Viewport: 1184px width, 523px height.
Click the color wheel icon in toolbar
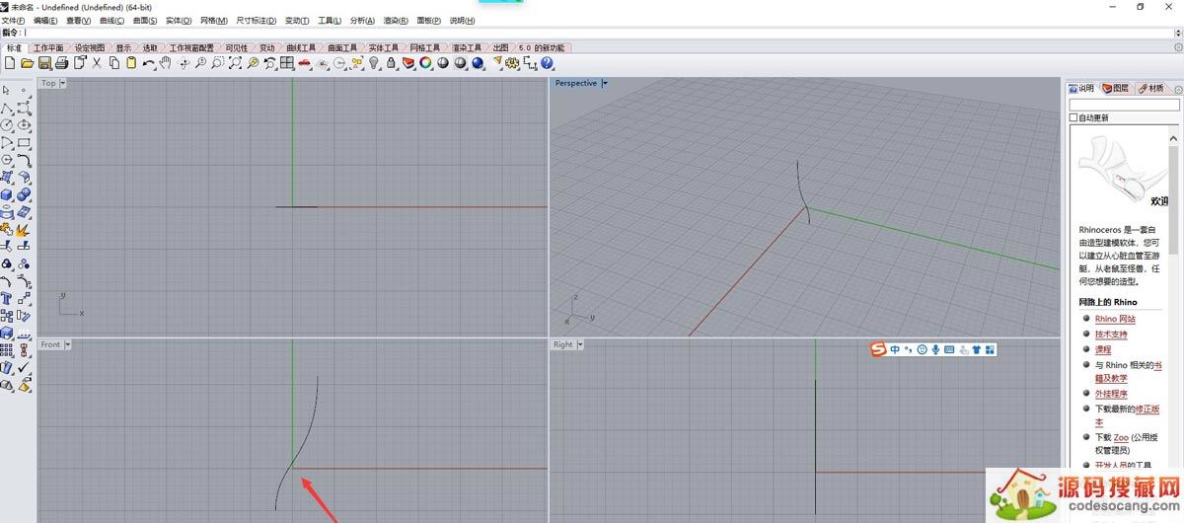425,63
